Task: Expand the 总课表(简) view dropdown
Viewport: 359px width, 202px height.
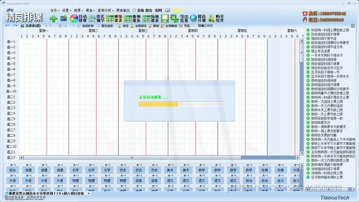Action: tap(46, 26)
